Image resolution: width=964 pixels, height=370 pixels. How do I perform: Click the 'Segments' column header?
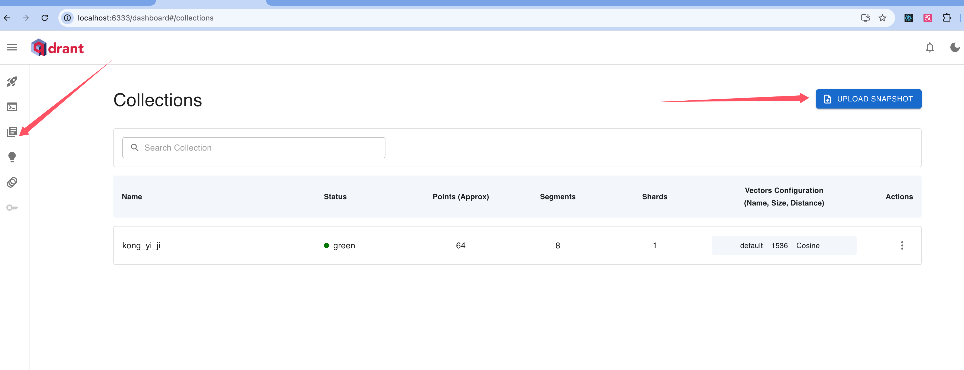(558, 197)
